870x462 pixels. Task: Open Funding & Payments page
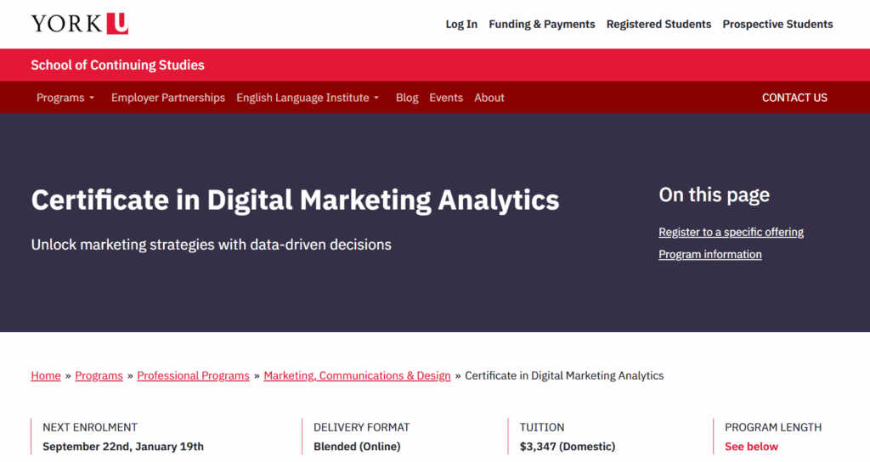tap(541, 25)
